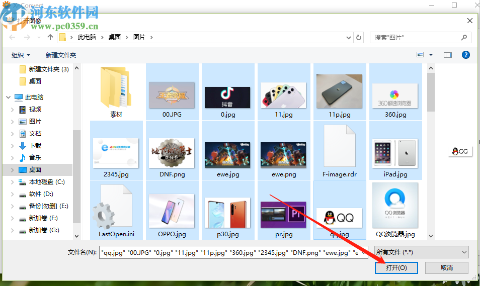Expand the 文档 tree node

(x=13, y=133)
